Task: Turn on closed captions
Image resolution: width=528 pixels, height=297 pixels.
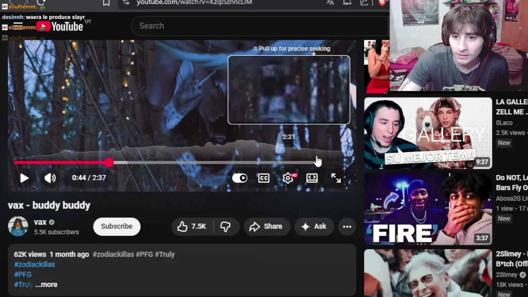Action: click(x=264, y=178)
